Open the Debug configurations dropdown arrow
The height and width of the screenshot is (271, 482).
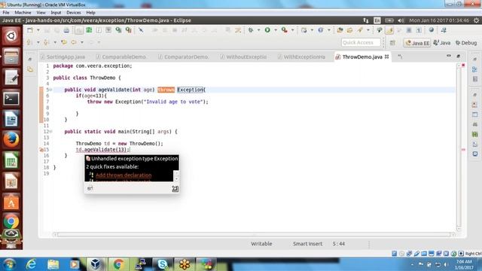pyautogui.click(x=258, y=30)
